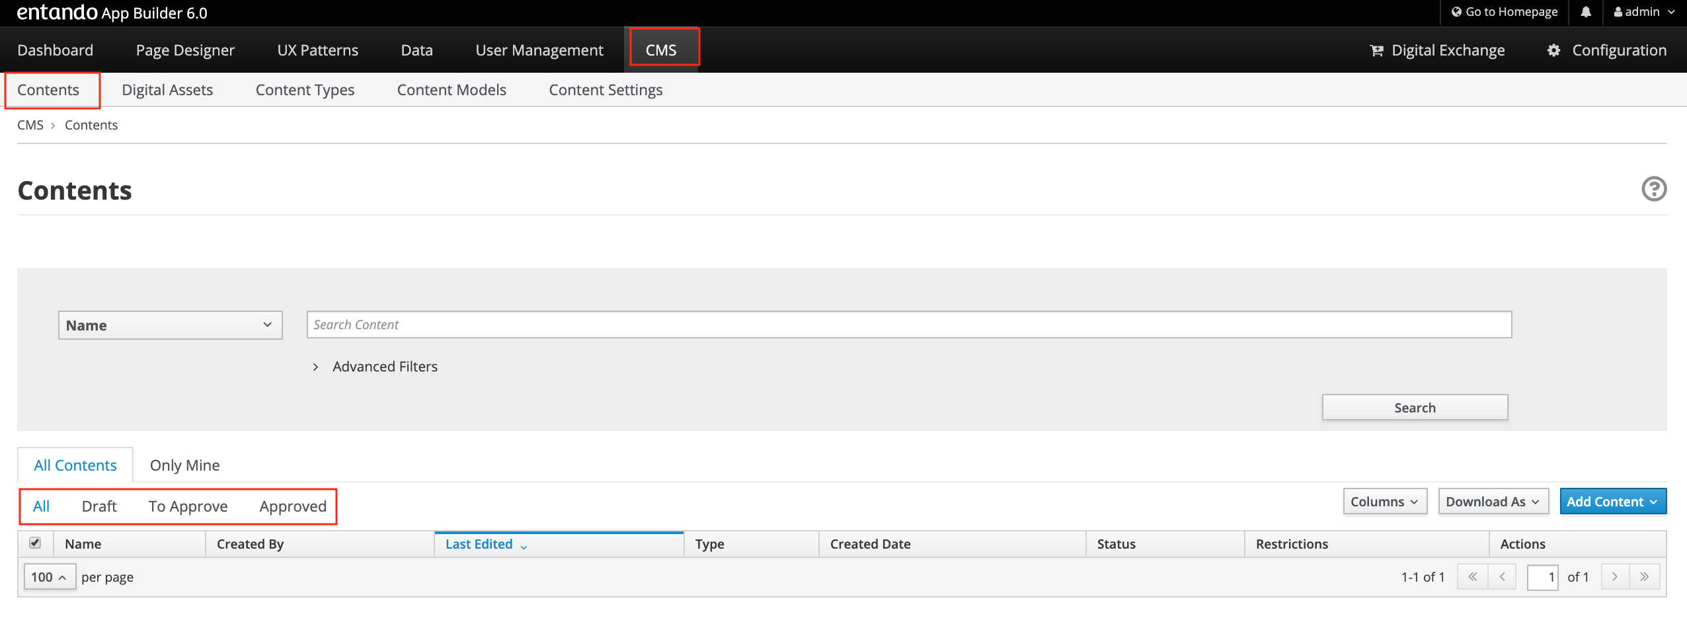Open the Columns dropdown
Viewport: 1687px width, 624px height.
click(1384, 502)
